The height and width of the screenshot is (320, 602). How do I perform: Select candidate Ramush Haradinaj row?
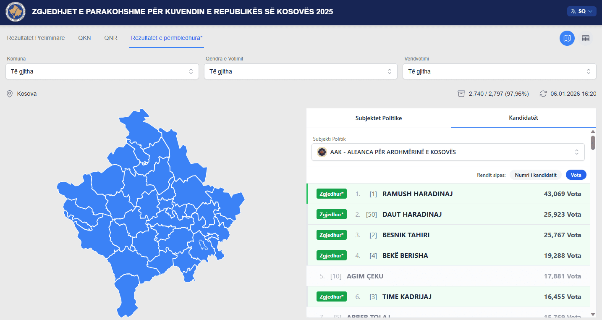(448, 194)
